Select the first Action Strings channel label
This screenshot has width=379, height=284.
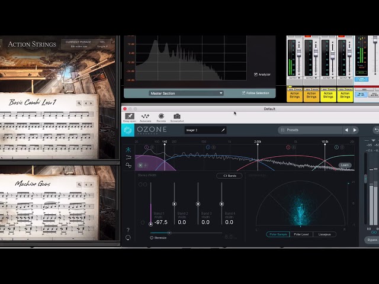tap(294, 95)
